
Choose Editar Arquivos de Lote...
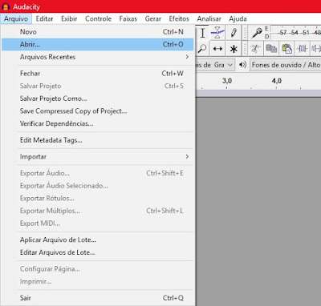click(98, 252)
